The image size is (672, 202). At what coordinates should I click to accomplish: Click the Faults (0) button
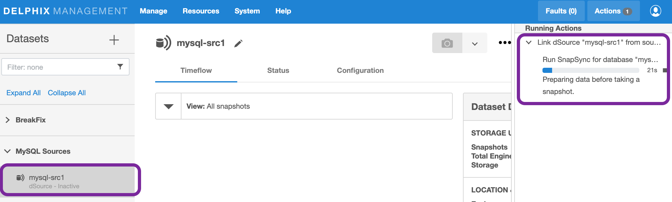point(561,11)
